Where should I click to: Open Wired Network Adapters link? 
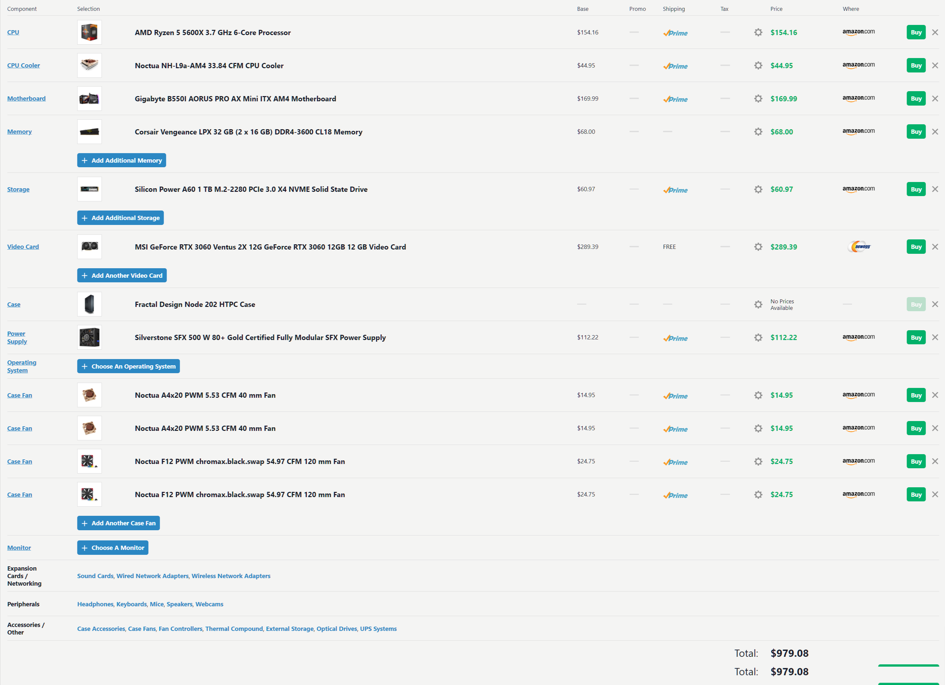[153, 576]
